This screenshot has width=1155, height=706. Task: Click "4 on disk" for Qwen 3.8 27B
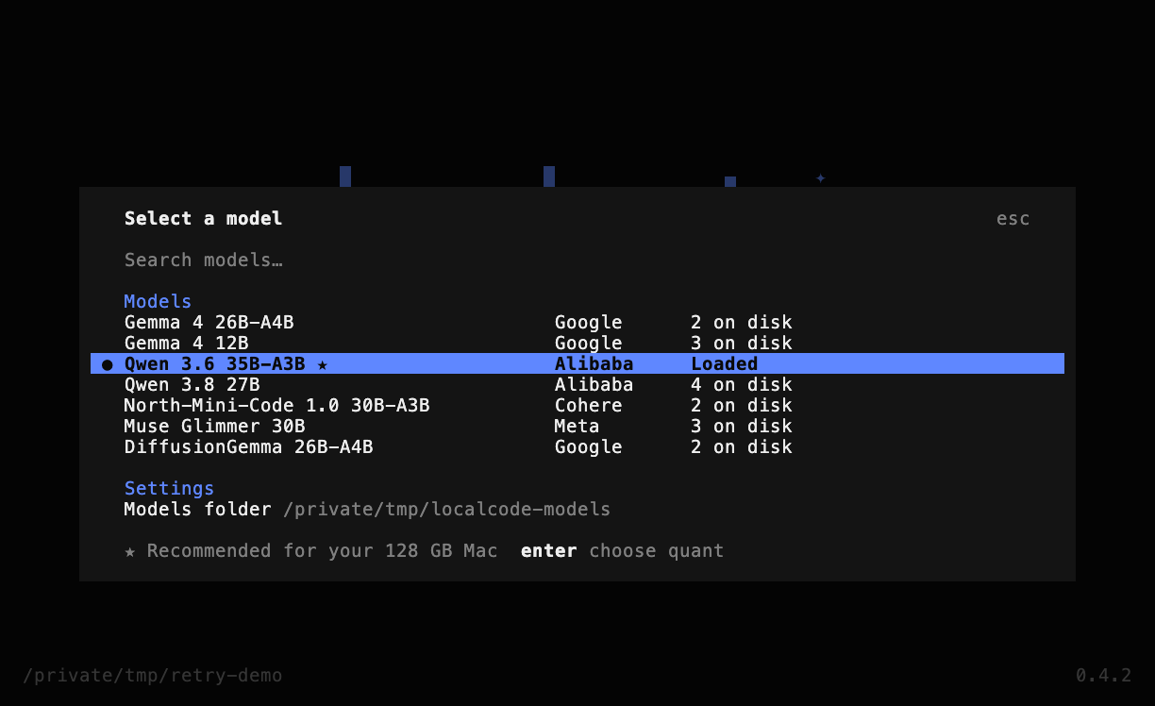click(742, 385)
